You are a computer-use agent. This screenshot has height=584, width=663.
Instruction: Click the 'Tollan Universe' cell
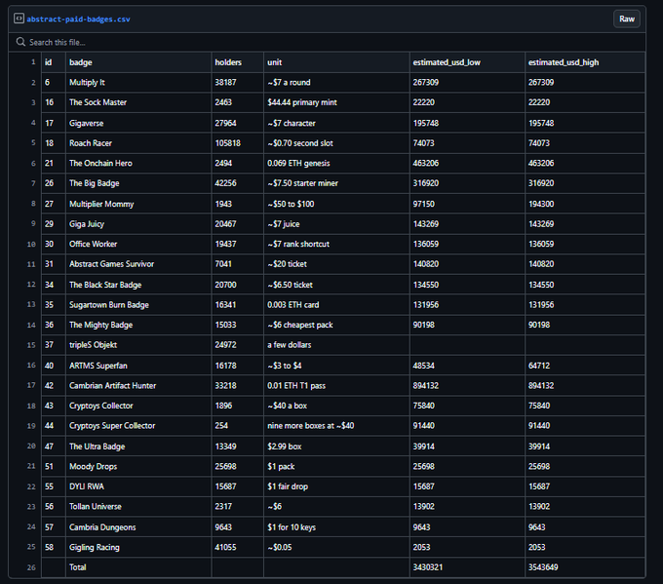138,506
